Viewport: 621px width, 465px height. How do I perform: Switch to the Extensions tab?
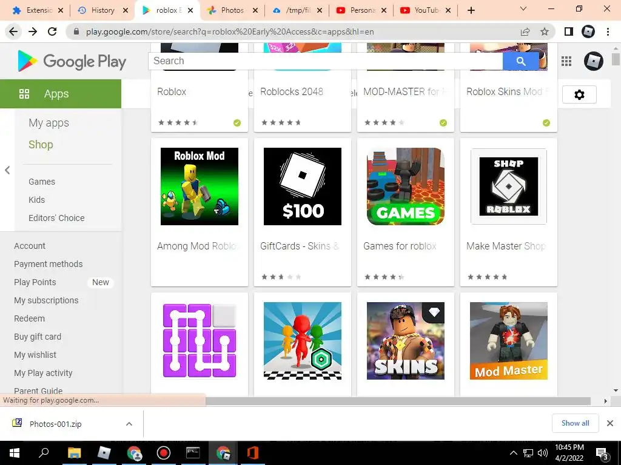pos(38,10)
